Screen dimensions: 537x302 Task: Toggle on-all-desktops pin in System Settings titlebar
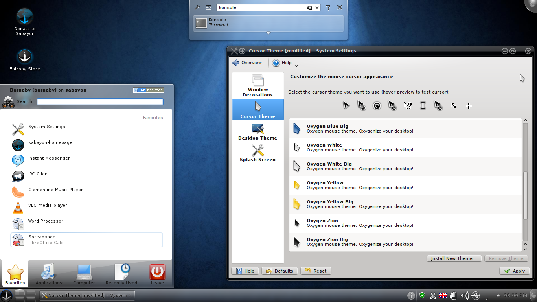tap(242, 51)
